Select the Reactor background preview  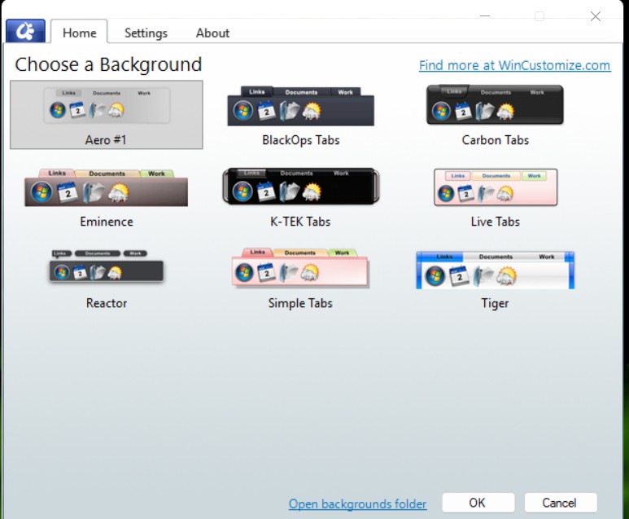107,268
